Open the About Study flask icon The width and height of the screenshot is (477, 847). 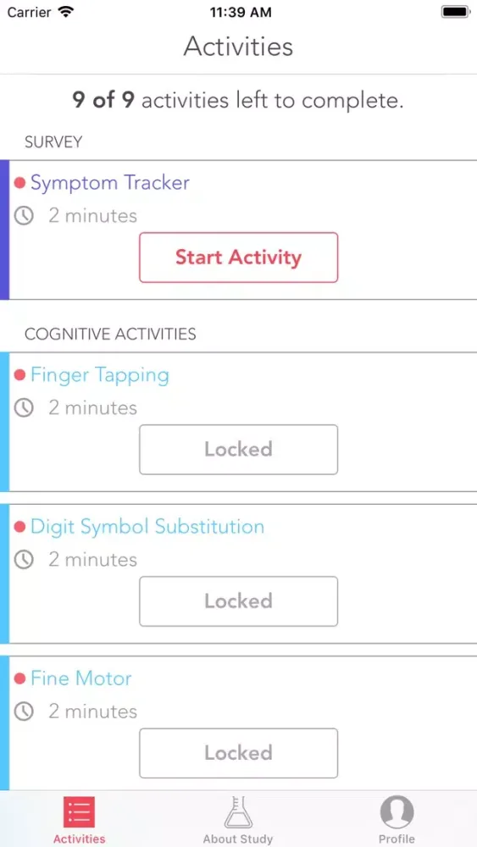pyautogui.click(x=238, y=812)
